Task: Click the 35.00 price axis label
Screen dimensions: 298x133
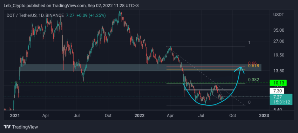Action: [x=279, y=30]
